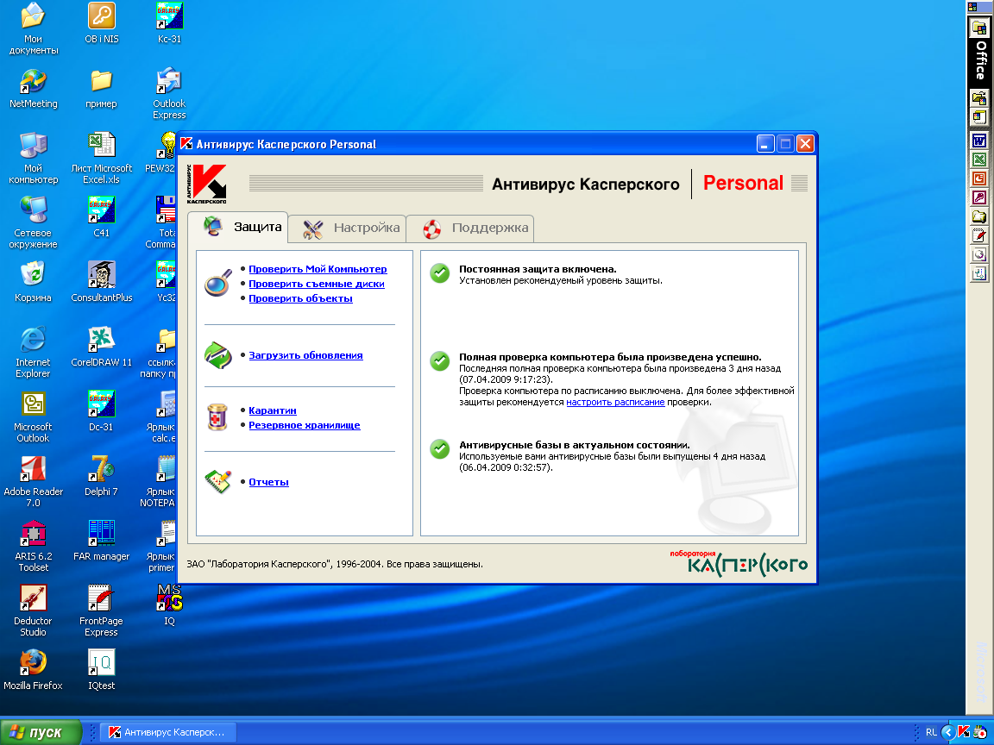Click the reports notepad icon
This screenshot has height=745, width=994.
pos(217,481)
